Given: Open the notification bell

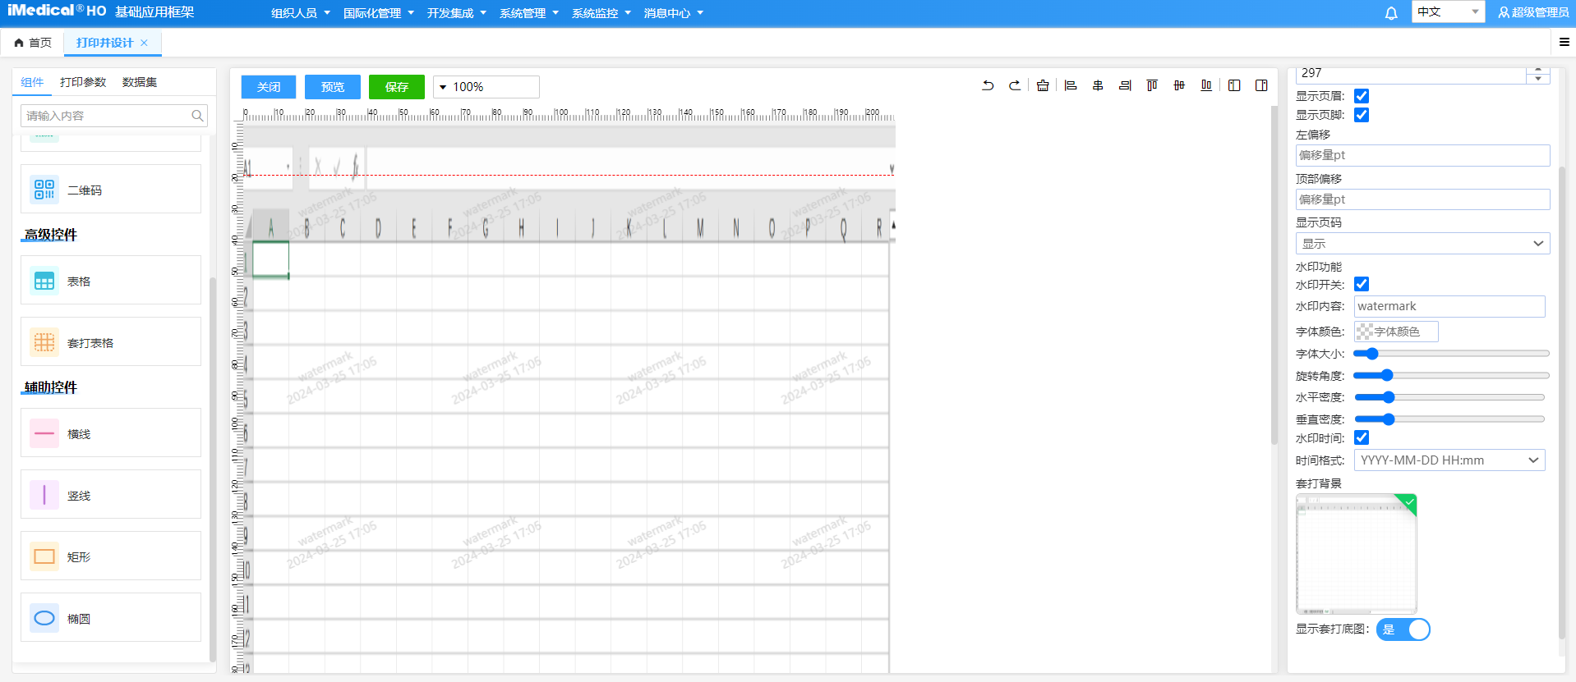Looking at the screenshot, I should click(1391, 13).
